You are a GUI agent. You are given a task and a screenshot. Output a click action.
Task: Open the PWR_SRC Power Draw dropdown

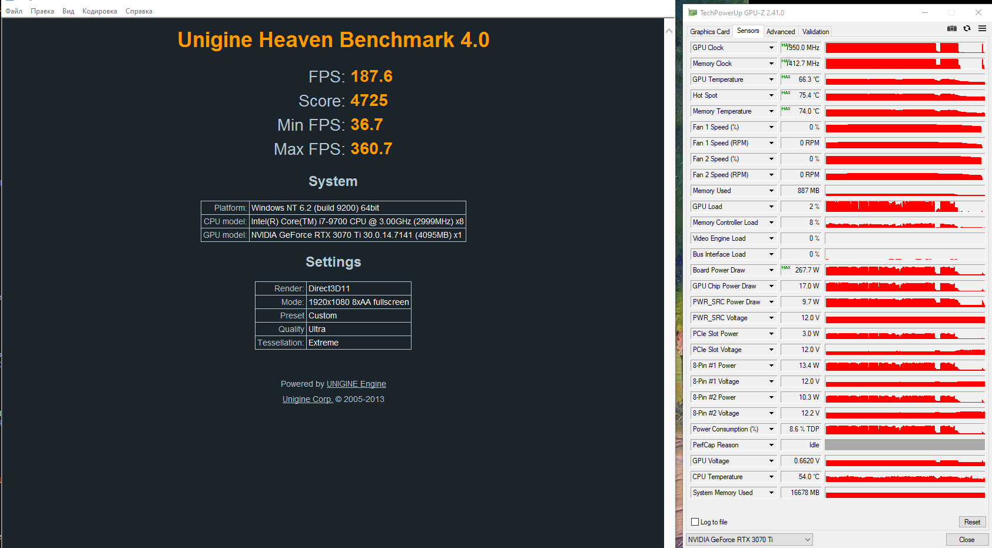771,302
